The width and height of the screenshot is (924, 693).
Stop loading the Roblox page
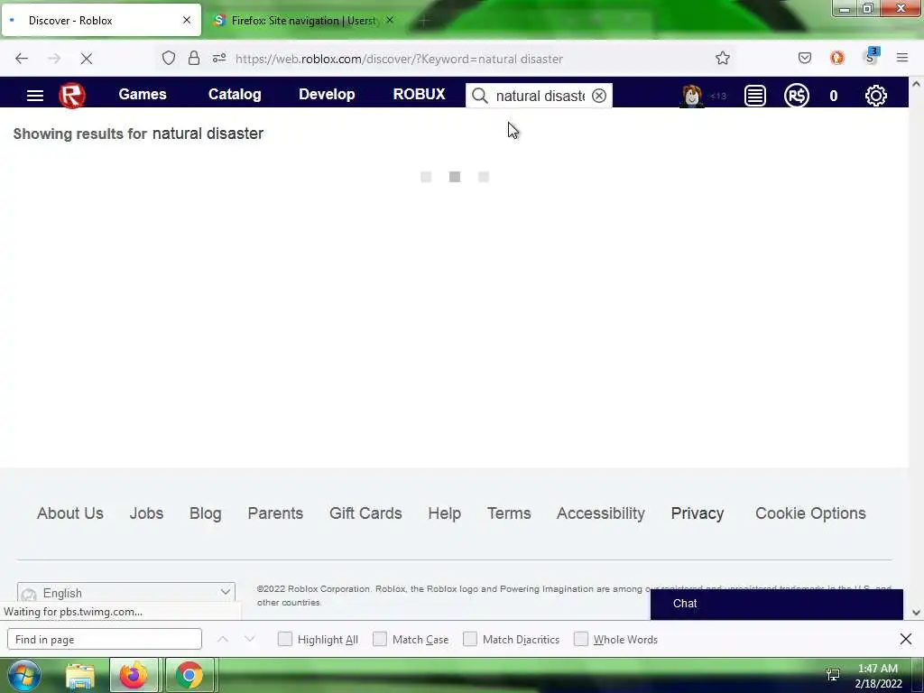pyautogui.click(x=86, y=59)
